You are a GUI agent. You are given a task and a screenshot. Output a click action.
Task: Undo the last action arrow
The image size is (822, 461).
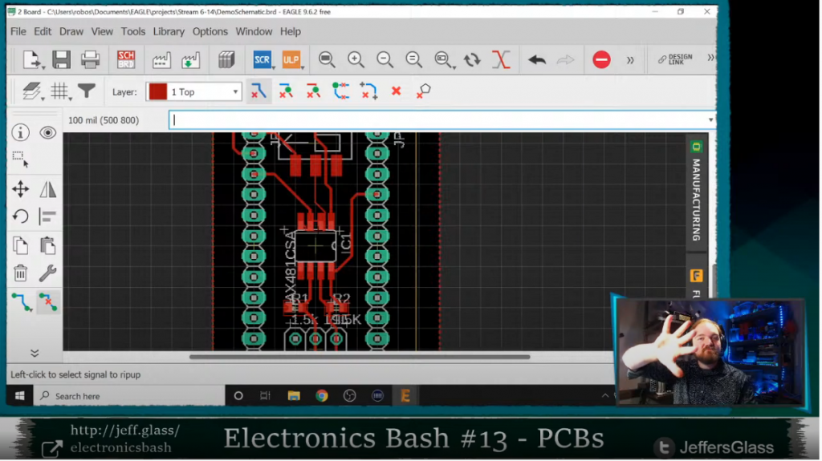click(537, 59)
